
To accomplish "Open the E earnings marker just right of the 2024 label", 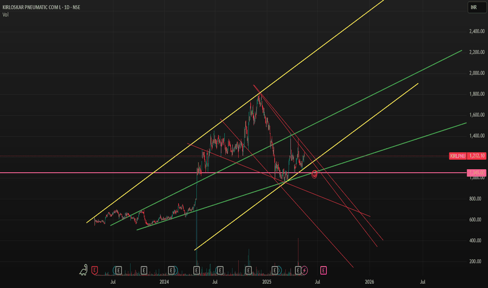I will click(x=171, y=270).
